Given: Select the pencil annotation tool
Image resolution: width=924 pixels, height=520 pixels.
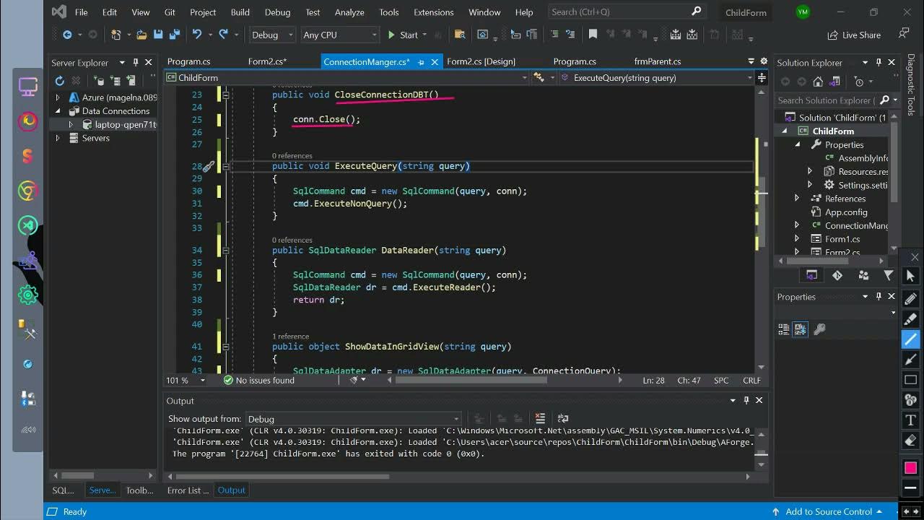Looking at the screenshot, I should click(910, 298).
